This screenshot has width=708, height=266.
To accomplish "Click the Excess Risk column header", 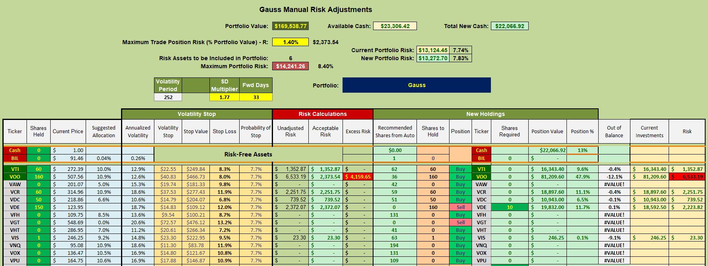I will (x=358, y=131).
